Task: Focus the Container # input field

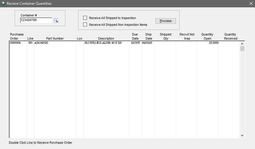Action: pos(36,20)
